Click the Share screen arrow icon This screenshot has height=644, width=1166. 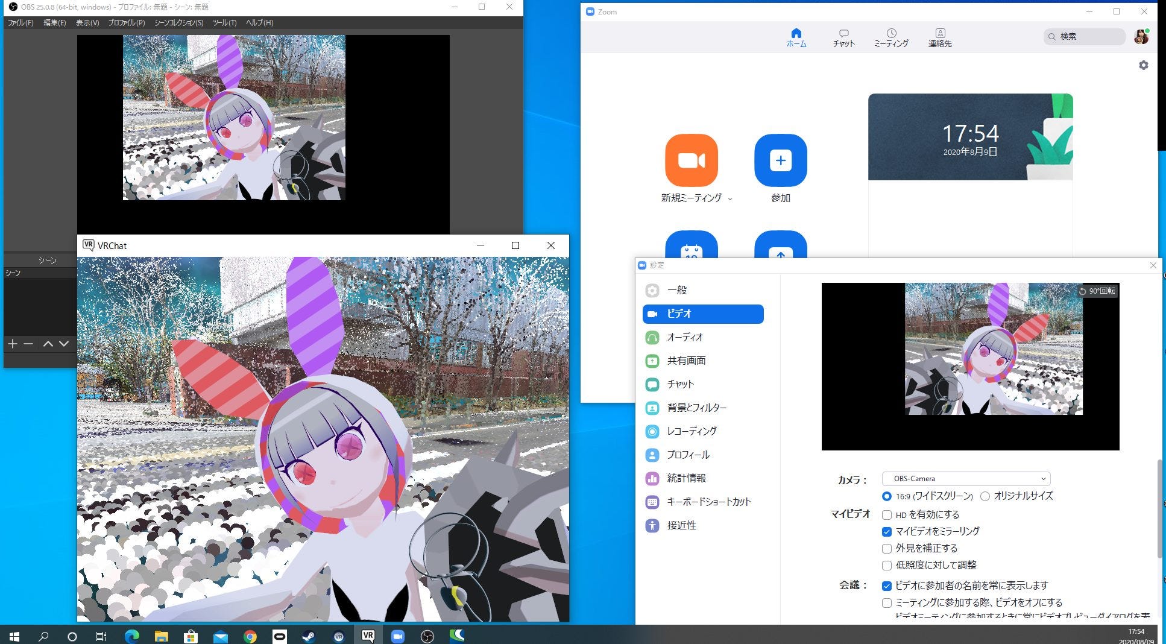(x=780, y=245)
